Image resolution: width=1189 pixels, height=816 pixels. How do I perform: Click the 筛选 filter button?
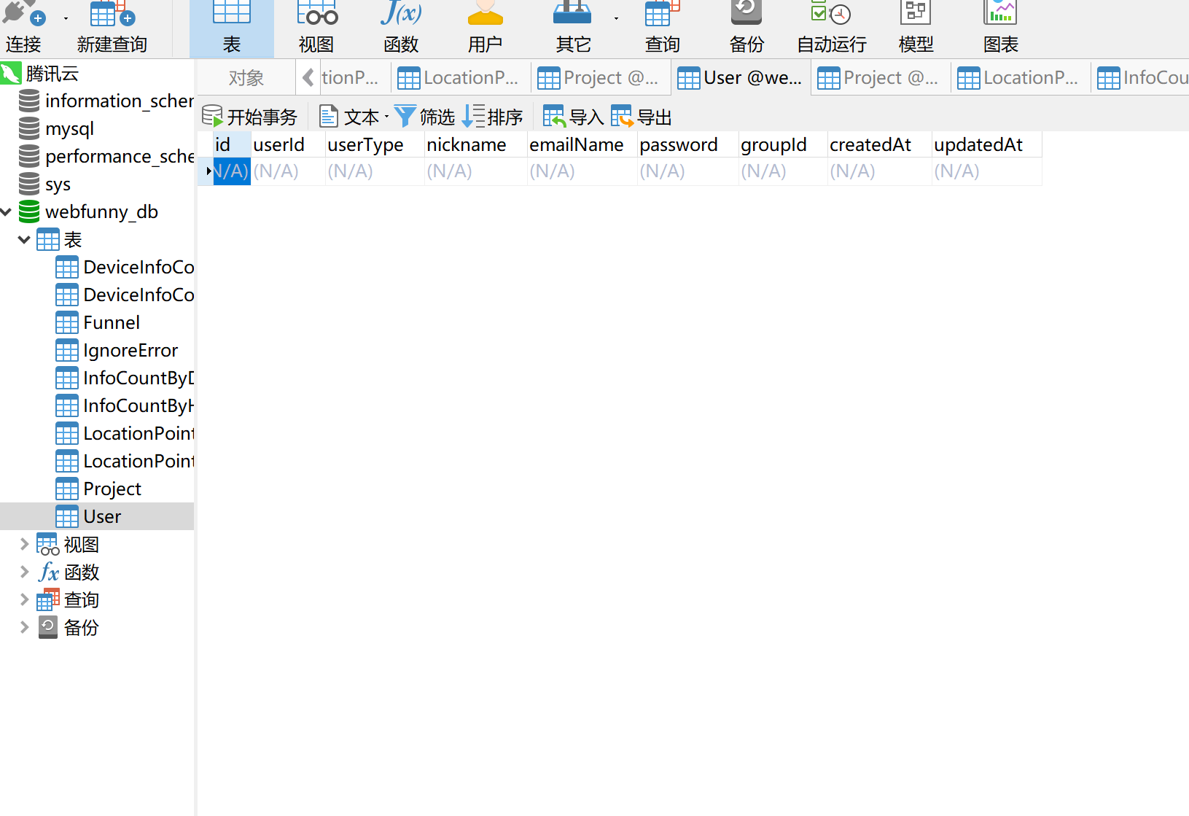(x=425, y=117)
